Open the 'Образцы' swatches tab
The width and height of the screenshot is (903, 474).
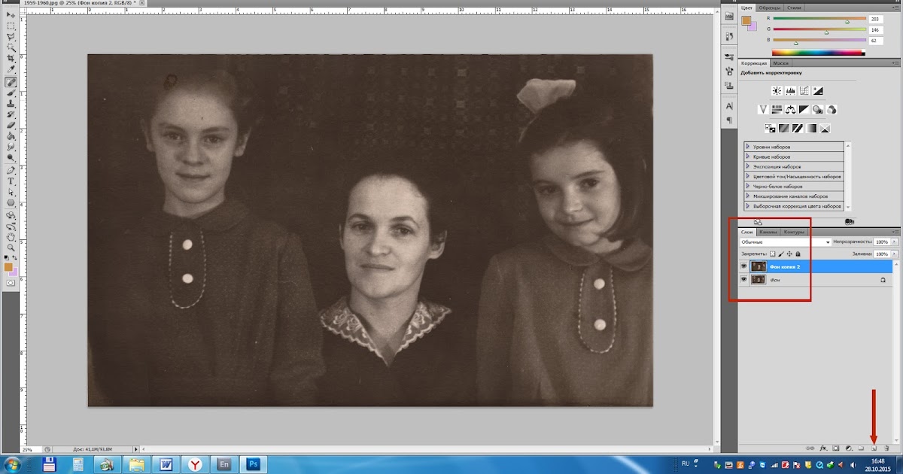point(770,8)
